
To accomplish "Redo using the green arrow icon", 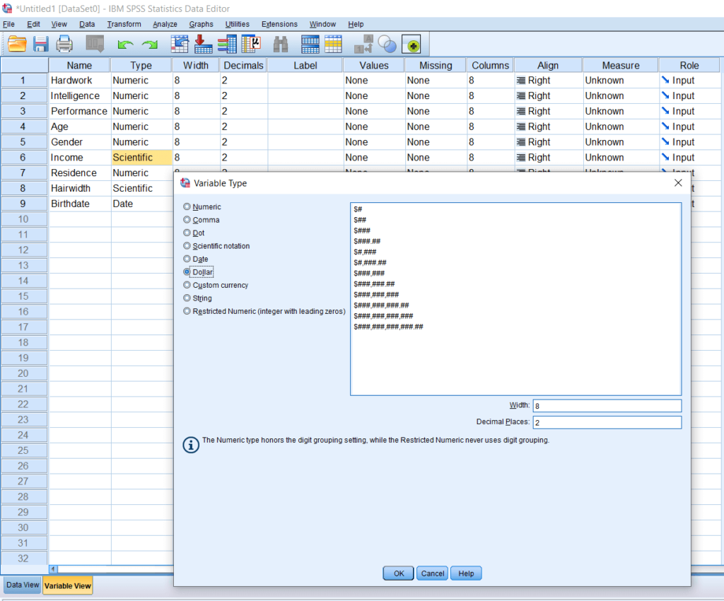I will (149, 44).
